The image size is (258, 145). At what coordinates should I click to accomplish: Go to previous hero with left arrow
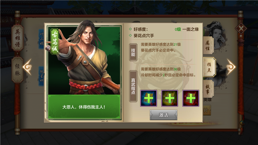27,67
